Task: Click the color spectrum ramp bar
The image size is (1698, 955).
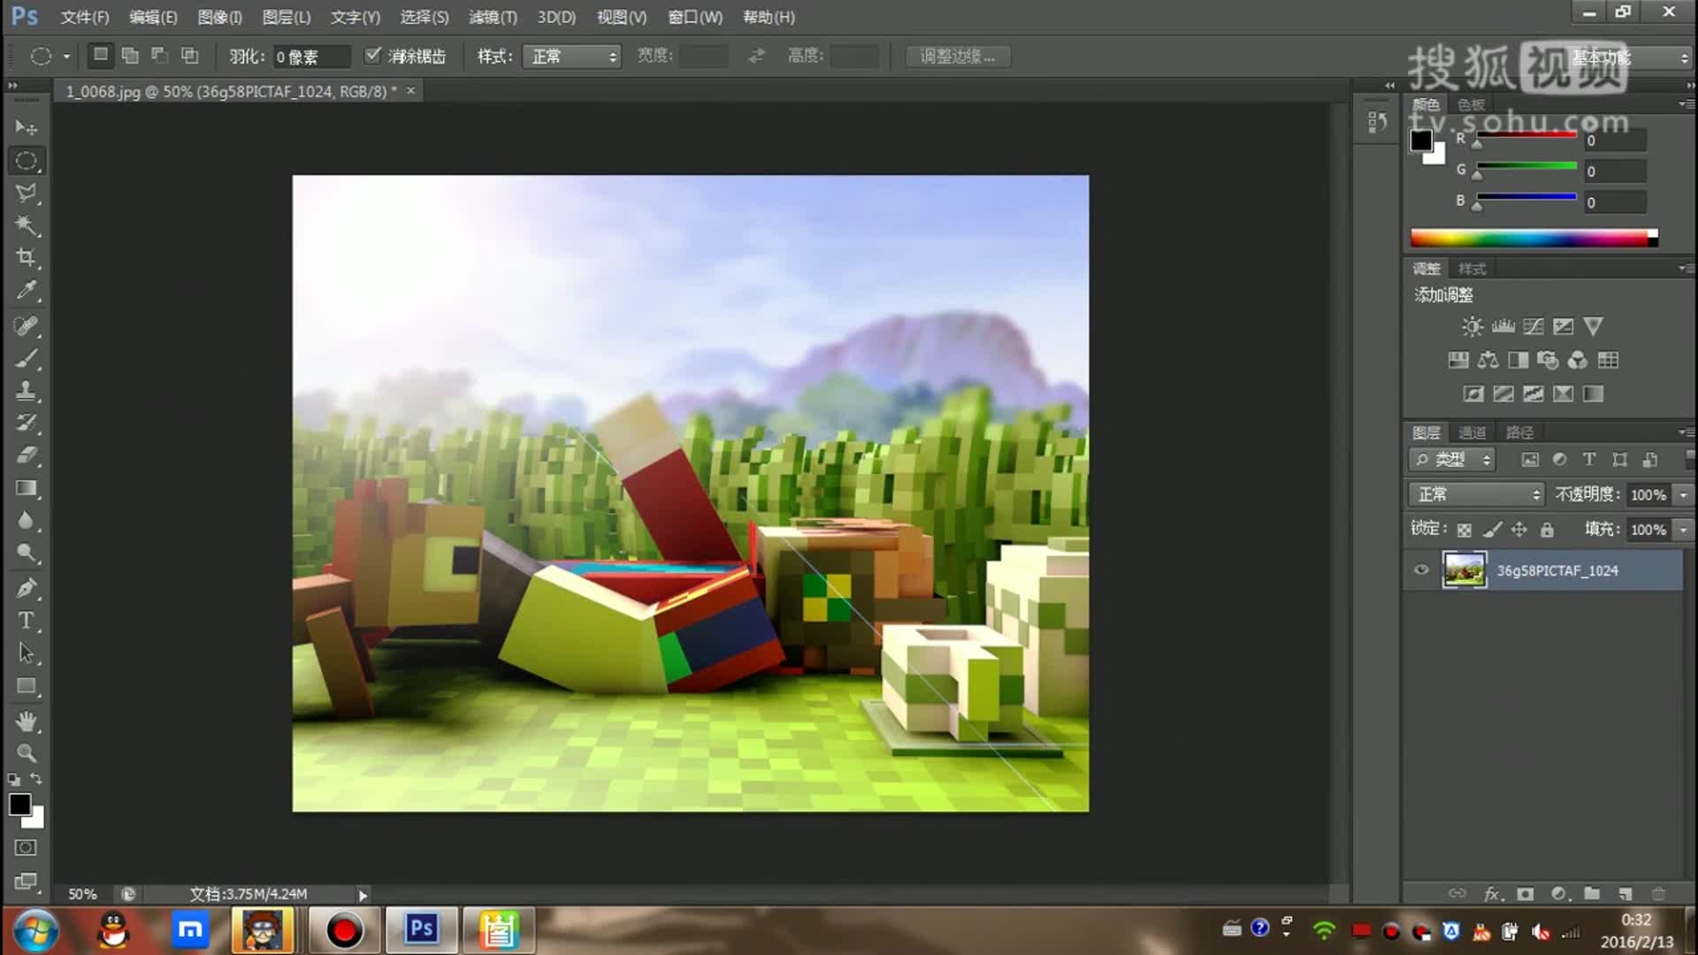Action: click(x=1534, y=237)
